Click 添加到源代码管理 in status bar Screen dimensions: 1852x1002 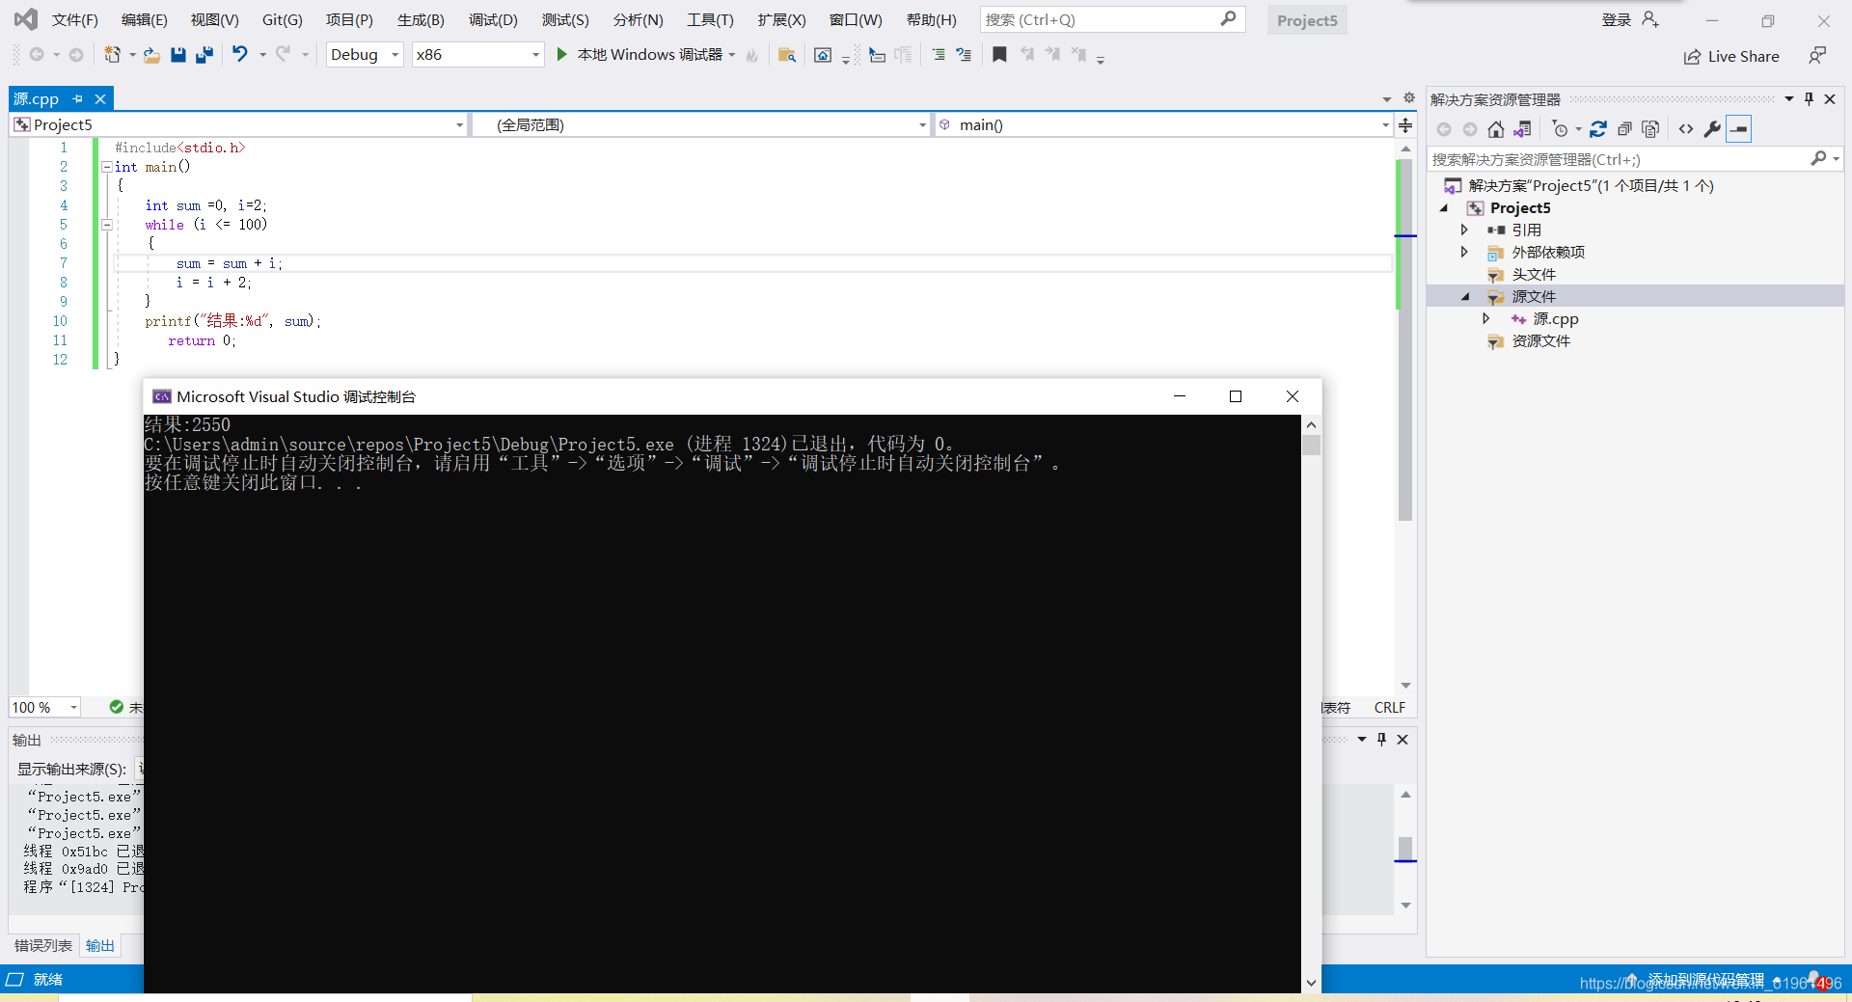coord(1705,980)
